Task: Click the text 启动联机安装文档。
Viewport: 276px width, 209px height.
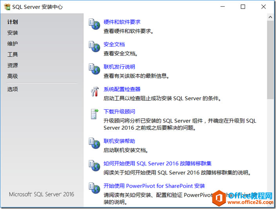Action: click(x=126, y=150)
